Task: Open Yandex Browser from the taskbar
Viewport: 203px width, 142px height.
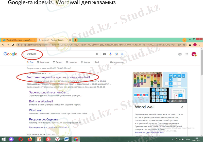Action: tap(57, 139)
